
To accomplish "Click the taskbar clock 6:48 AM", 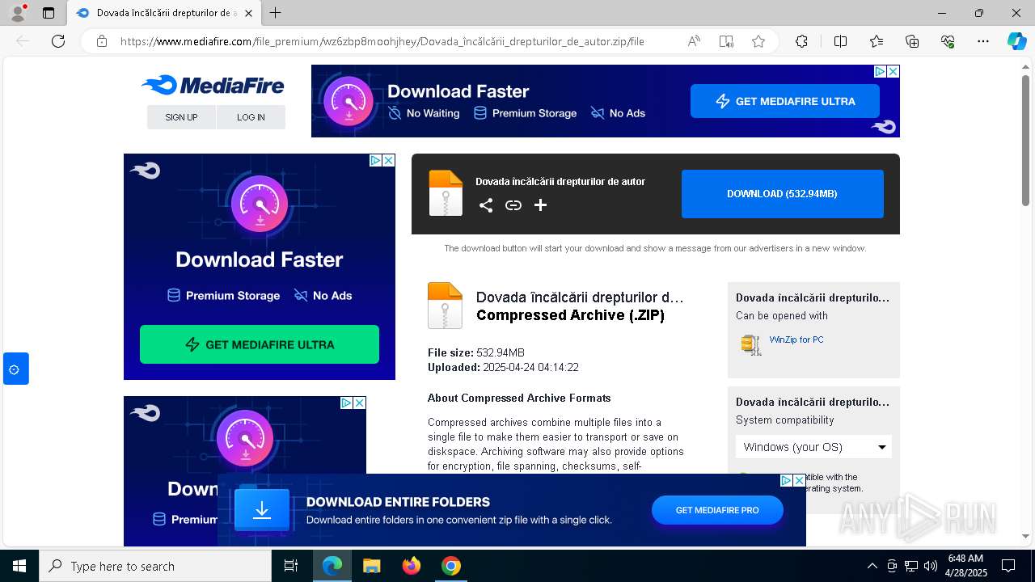I will [x=966, y=566].
